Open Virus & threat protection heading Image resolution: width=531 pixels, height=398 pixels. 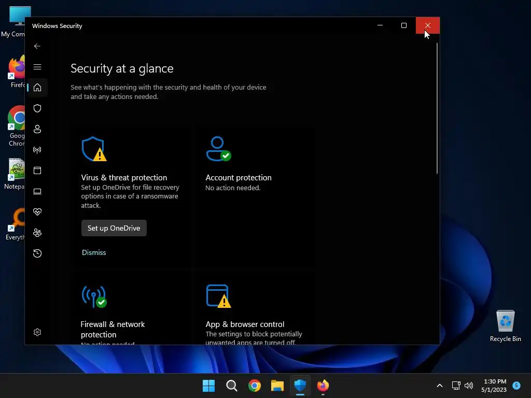pyautogui.click(x=124, y=178)
